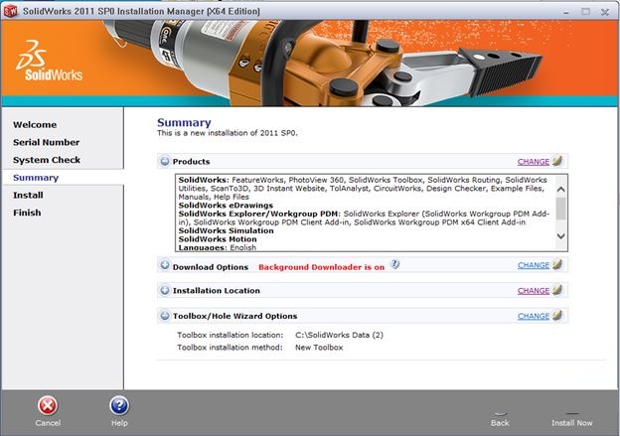Collapse the Toolbox/Hole Wizard Options section
The image size is (620, 436).
click(x=165, y=316)
